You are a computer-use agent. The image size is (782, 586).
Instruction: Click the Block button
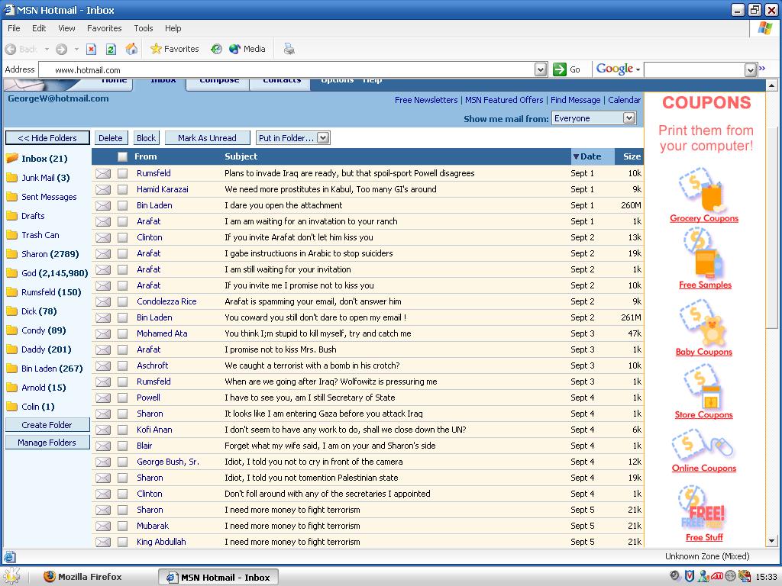point(146,138)
